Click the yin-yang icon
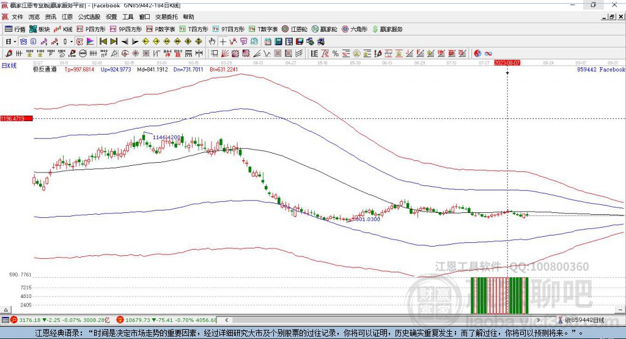 (477, 54)
